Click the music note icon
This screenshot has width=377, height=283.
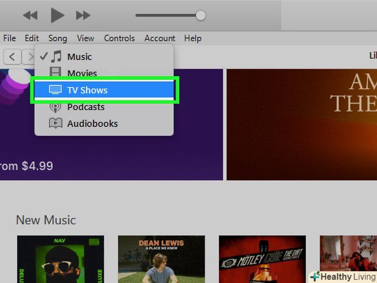pos(56,56)
